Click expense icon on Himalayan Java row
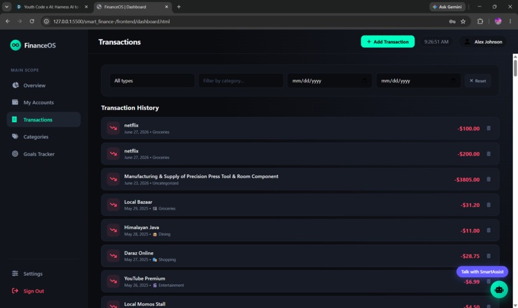 113,230
